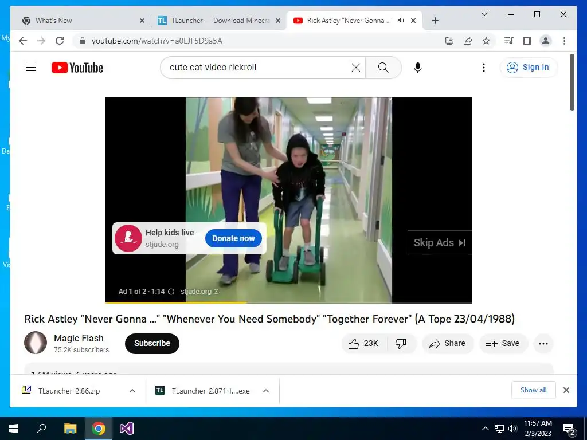This screenshot has height=440, width=587.
Task: Open more actions ellipsis under video
Action: [x=543, y=344]
